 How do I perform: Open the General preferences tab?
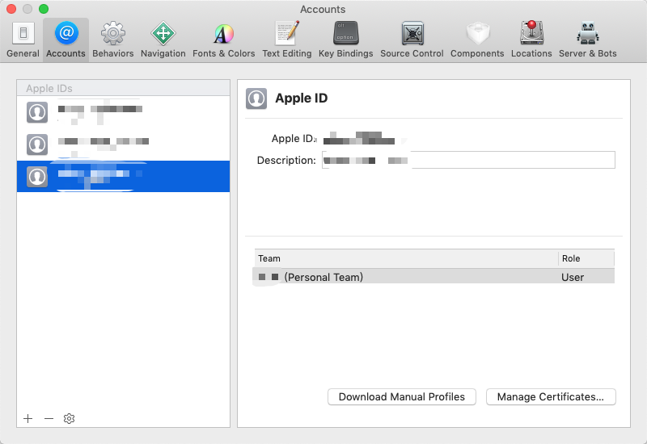click(x=23, y=40)
